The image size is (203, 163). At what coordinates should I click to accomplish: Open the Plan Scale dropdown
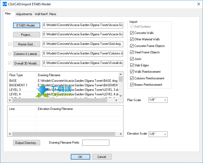click(158, 100)
